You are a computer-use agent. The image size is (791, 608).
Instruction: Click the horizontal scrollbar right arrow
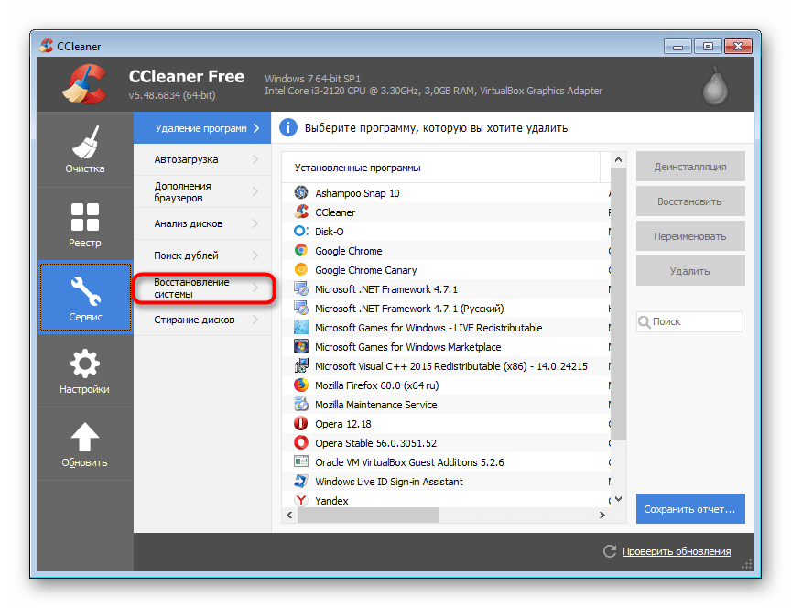601,516
